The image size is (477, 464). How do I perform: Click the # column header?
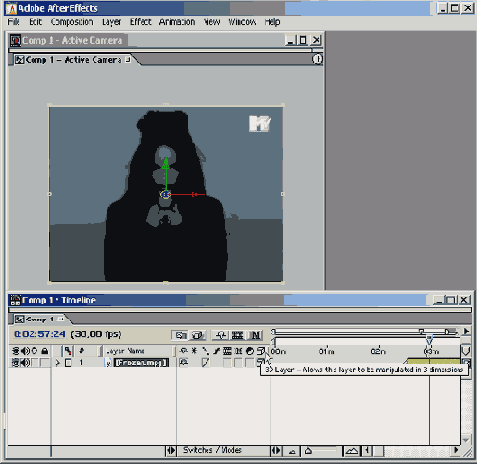click(82, 351)
